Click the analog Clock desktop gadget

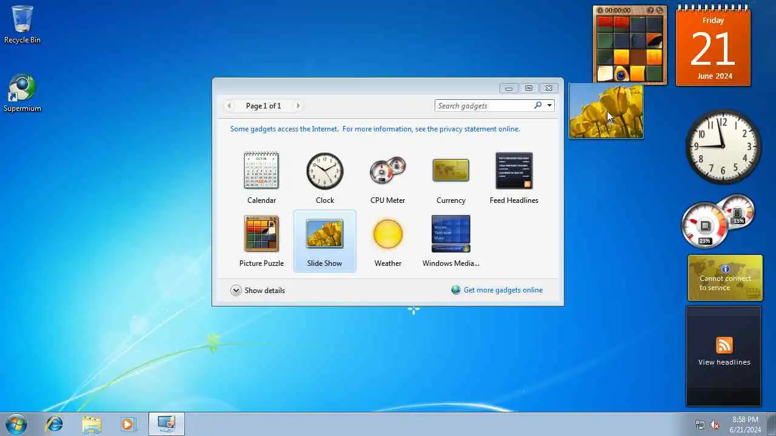click(x=723, y=147)
